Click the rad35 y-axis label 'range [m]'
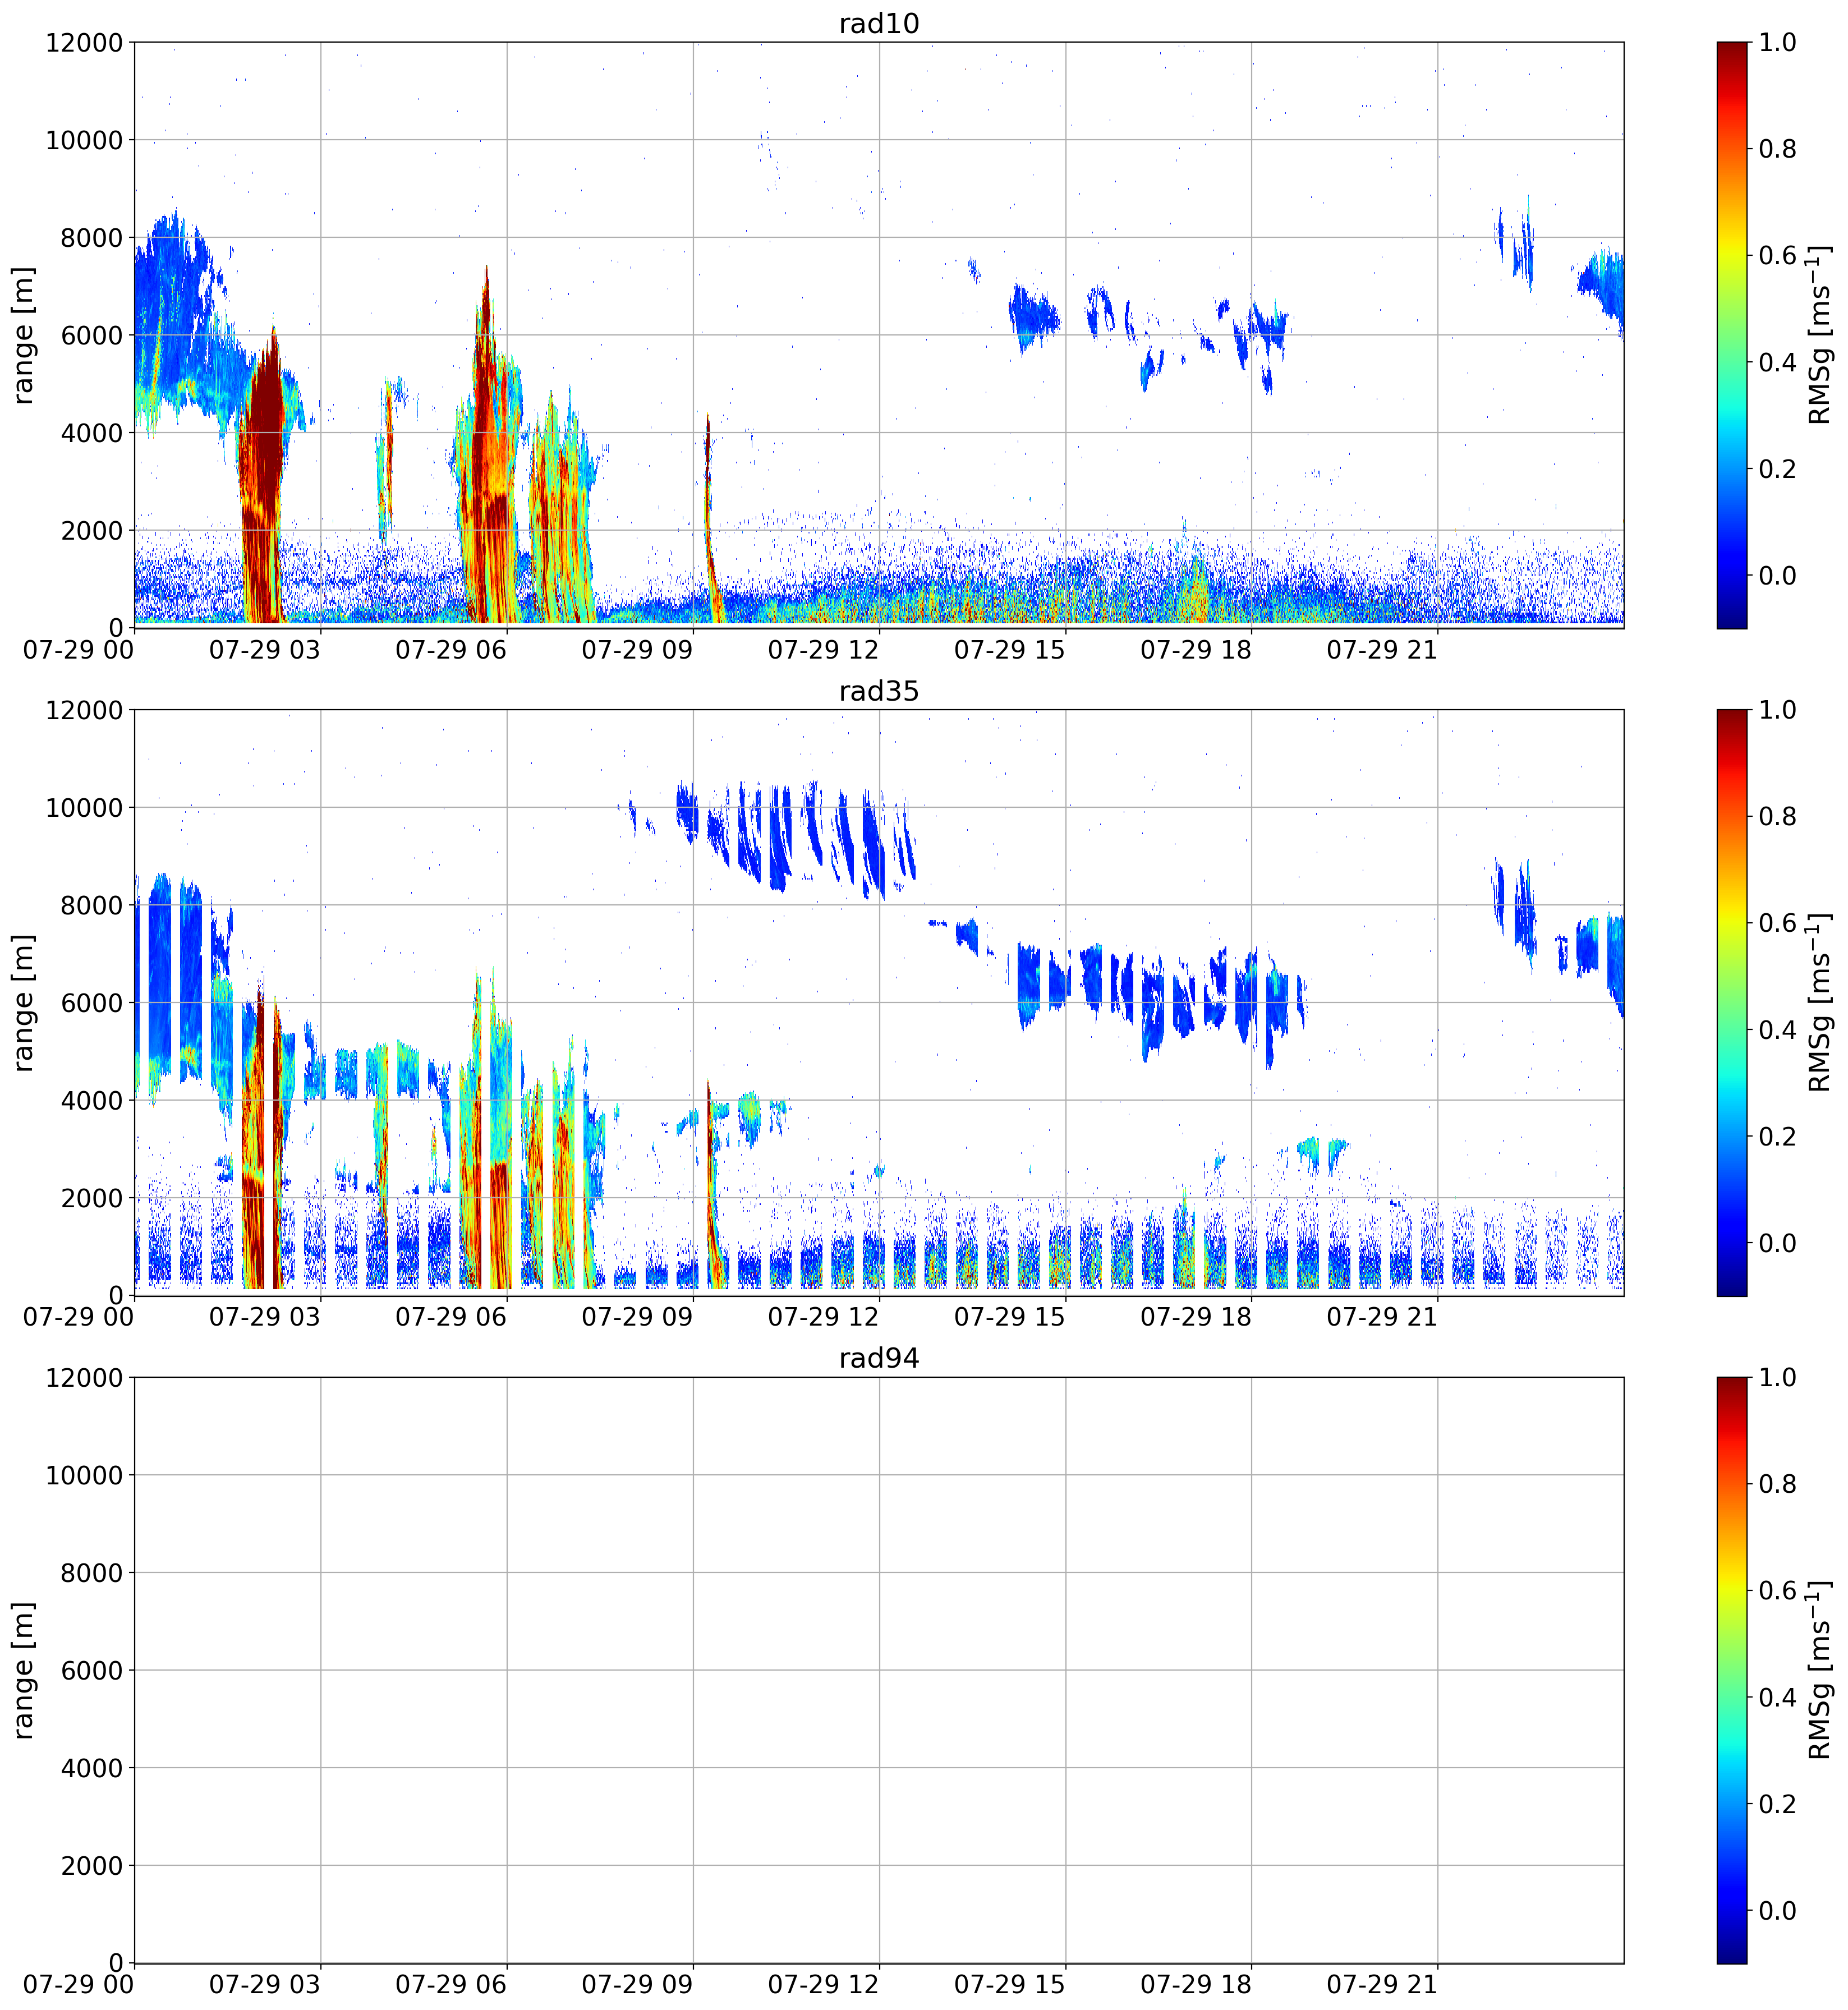1848x2010 pixels. click(23, 1002)
